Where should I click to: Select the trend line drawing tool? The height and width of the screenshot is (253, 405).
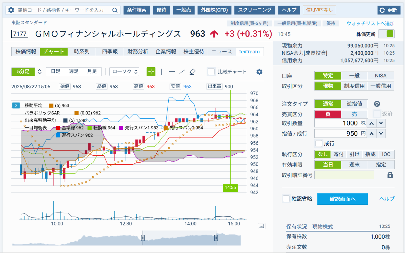click(x=182, y=72)
